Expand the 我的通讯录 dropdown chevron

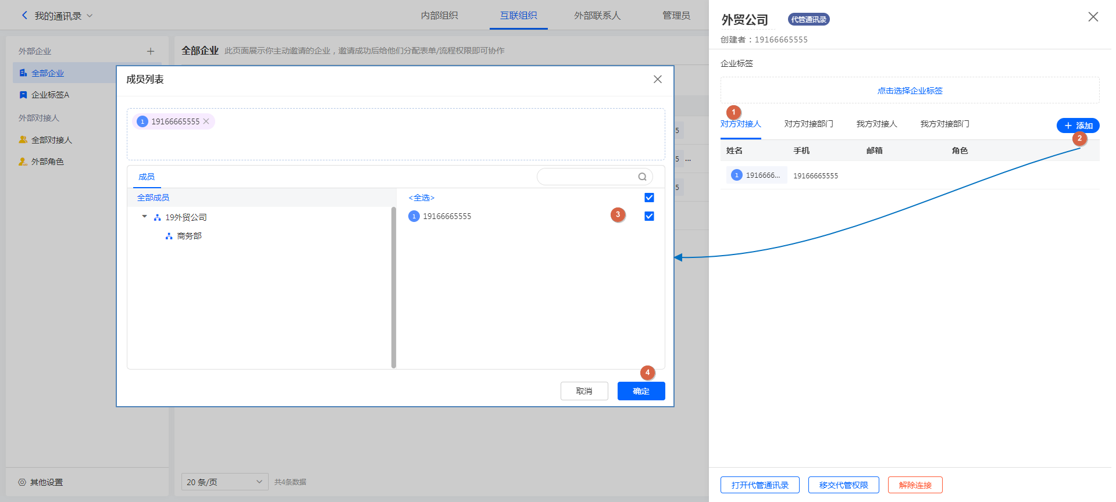point(90,16)
